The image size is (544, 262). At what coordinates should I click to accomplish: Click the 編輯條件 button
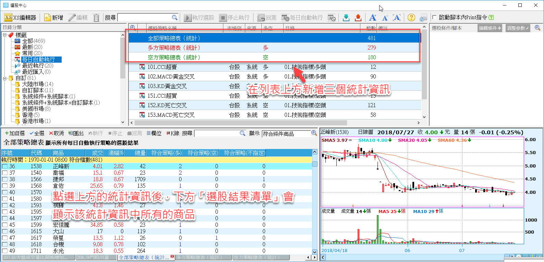click(490, 28)
